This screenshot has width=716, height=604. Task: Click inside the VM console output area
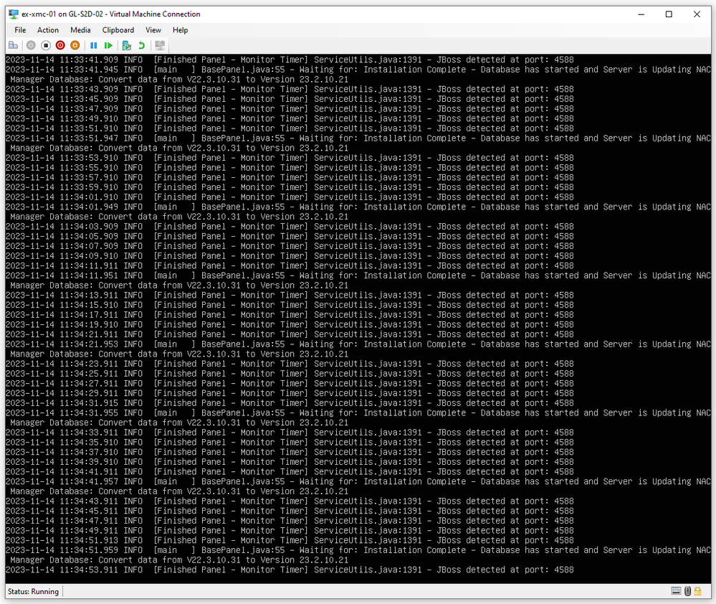(358, 318)
